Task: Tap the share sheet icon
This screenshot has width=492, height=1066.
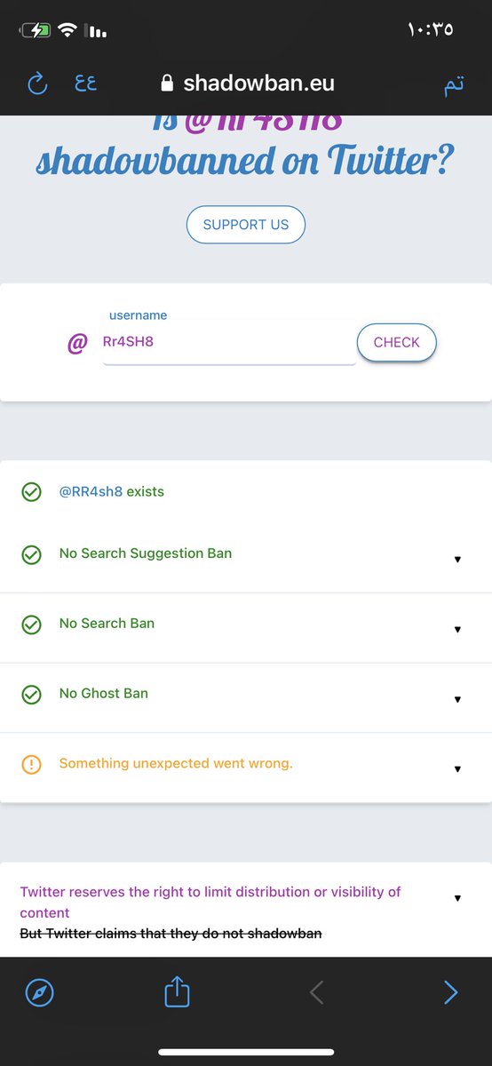Action: 178,991
